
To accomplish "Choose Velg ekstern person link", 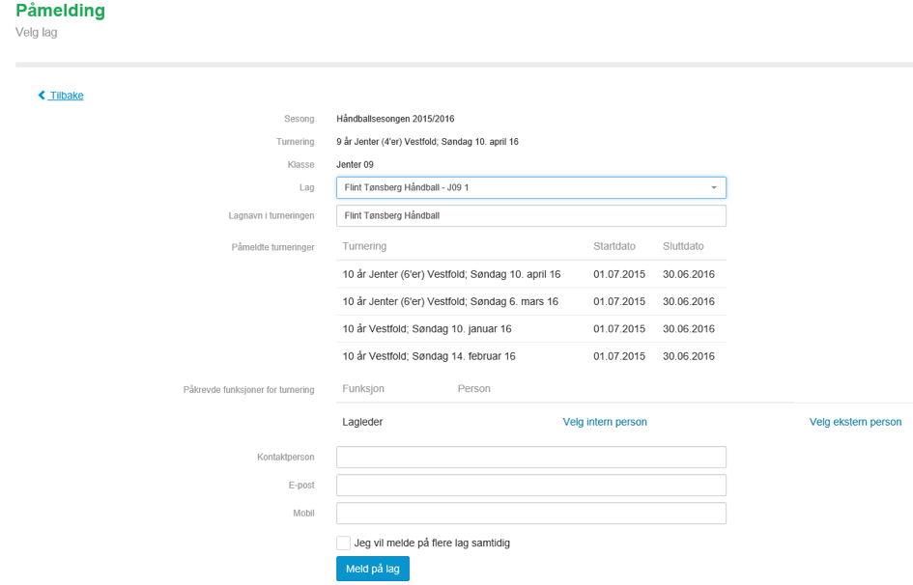I will tap(855, 422).
